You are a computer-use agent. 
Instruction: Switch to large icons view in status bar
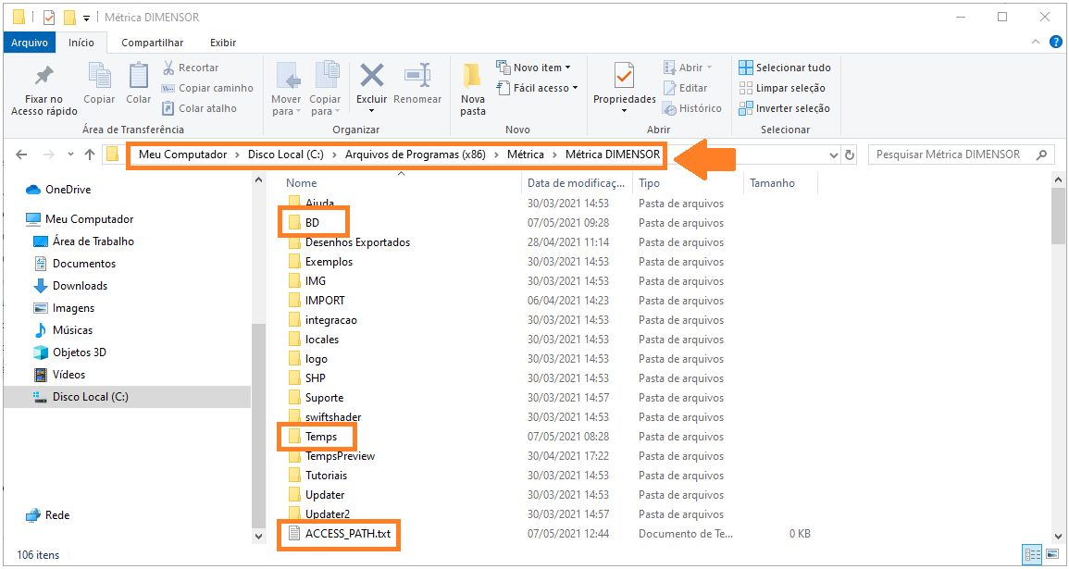tap(1051, 555)
